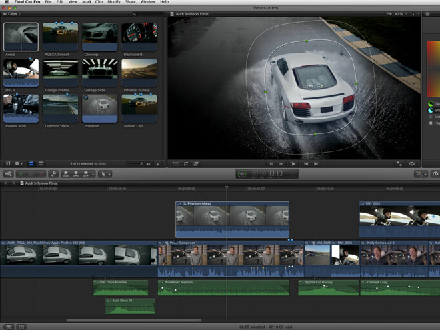Switch browser to list view
The height and width of the screenshot is (330, 440).
click(x=41, y=163)
